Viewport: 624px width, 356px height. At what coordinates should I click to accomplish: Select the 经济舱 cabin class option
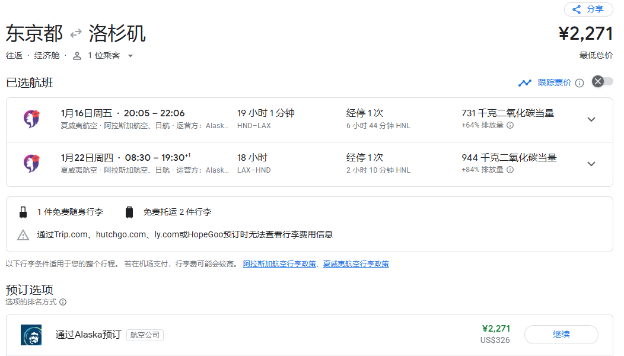pyautogui.click(x=47, y=55)
